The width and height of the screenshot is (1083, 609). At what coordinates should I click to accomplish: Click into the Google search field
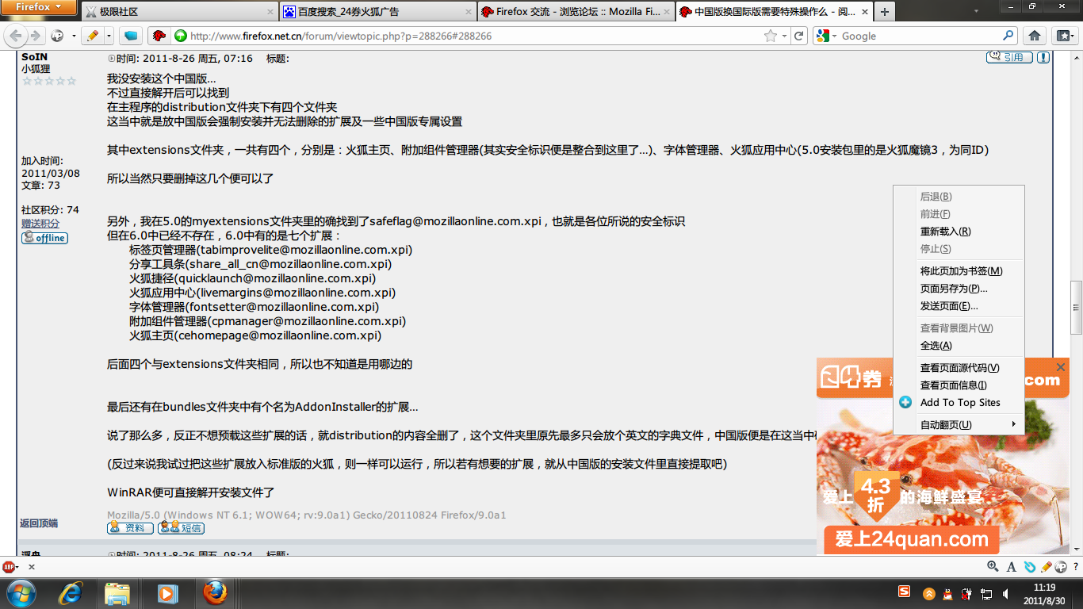pos(920,36)
